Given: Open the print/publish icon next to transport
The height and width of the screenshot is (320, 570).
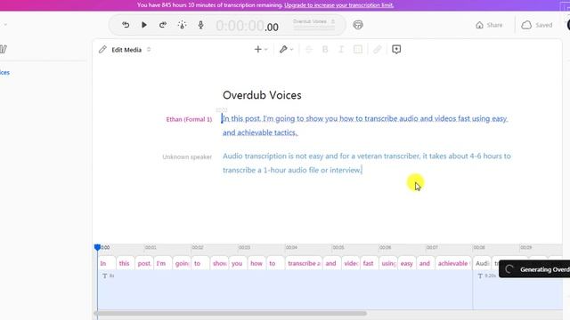Looking at the screenshot, I should click(x=358, y=25).
